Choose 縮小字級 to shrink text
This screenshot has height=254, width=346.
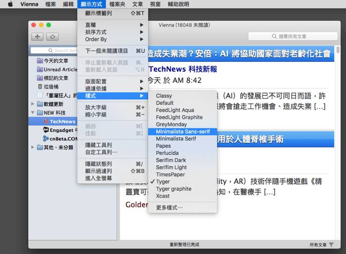pos(113,115)
